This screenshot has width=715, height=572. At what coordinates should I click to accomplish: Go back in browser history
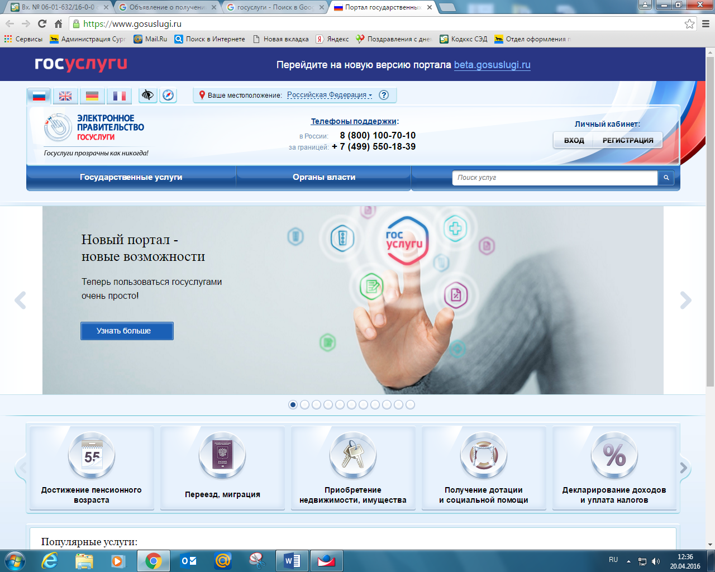tap(10, 23)
